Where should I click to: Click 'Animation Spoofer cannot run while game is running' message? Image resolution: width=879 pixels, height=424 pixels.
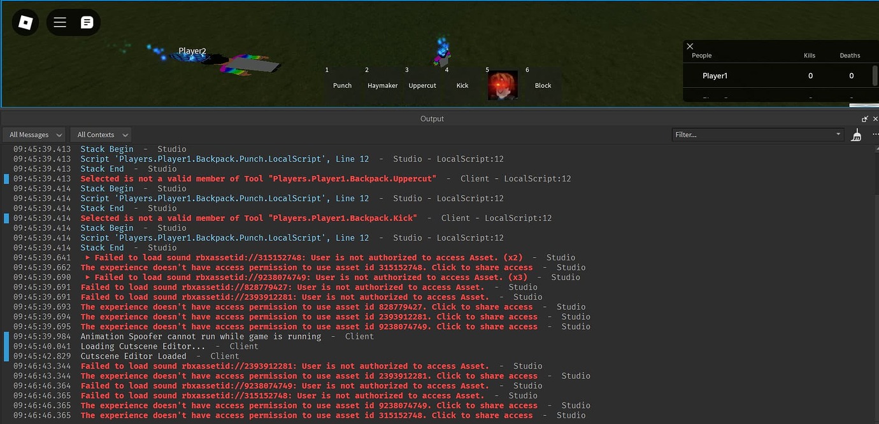coord(201,336)
